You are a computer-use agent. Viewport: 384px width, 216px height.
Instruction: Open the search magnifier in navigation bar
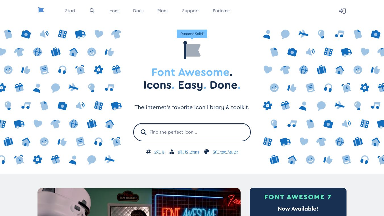(92, 11)
